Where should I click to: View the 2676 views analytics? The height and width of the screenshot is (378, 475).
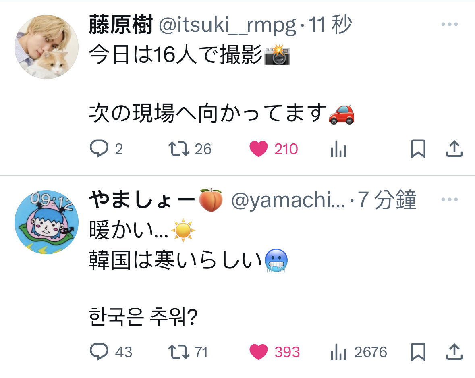click(x=359, y=352)
